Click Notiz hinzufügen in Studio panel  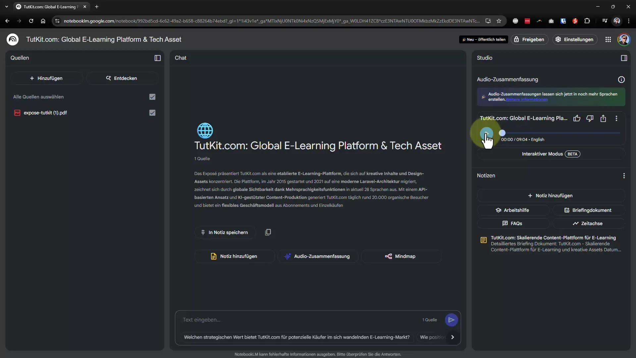tap(551, 196)
